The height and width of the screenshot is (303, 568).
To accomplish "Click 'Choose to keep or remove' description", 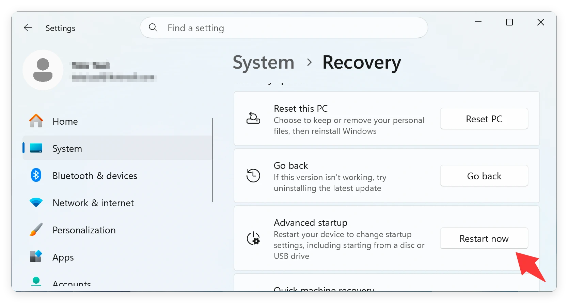I will tap(349, 126).
